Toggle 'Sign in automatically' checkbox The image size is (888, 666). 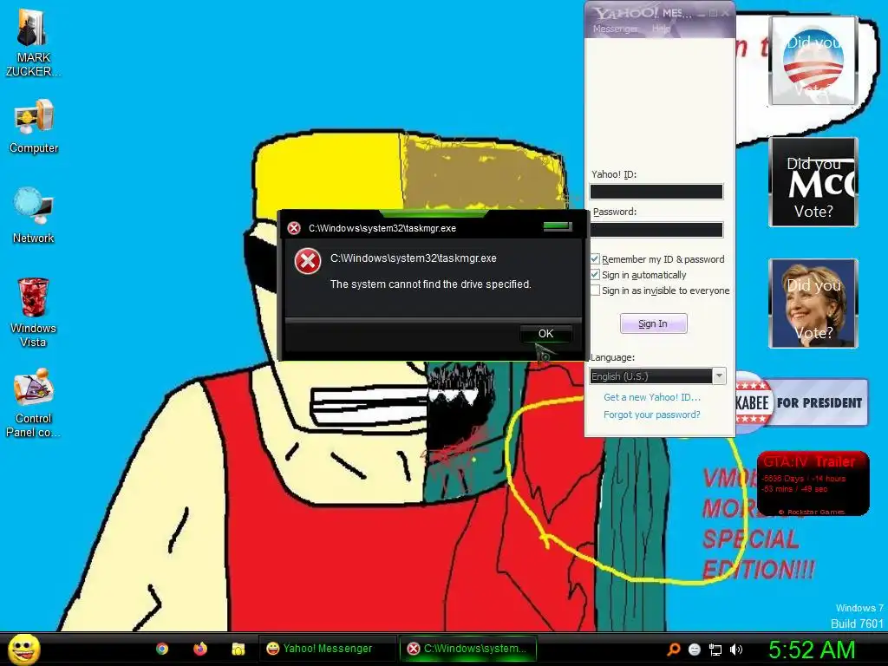pyautogui.click(x=595, y=275)
